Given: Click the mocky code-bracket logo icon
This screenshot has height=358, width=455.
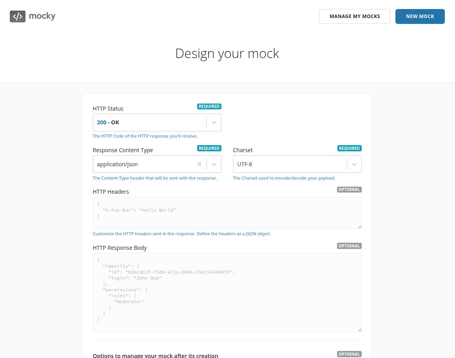Looking at the screenshot, I should point(18,16).
